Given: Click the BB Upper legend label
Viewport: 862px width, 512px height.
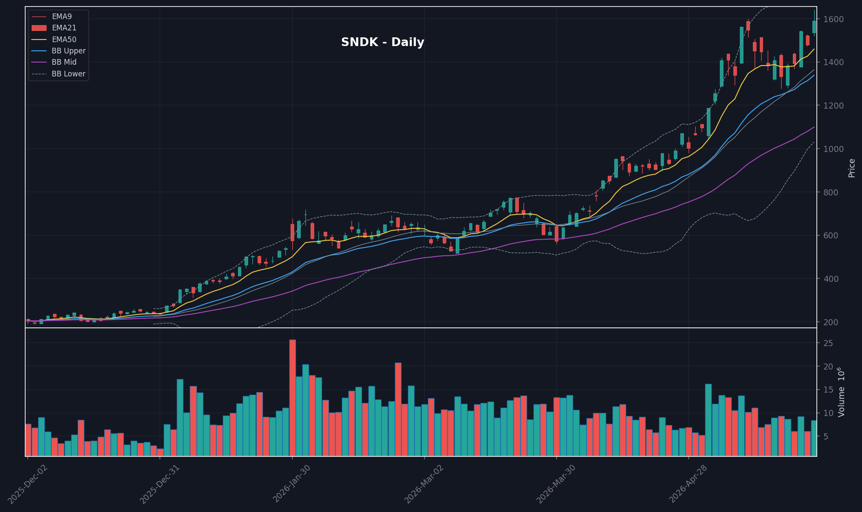Looking at the screenshot, I should tap(69, 51).
